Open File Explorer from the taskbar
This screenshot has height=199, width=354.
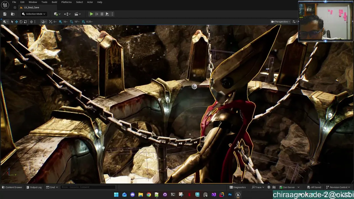[140, 195]
